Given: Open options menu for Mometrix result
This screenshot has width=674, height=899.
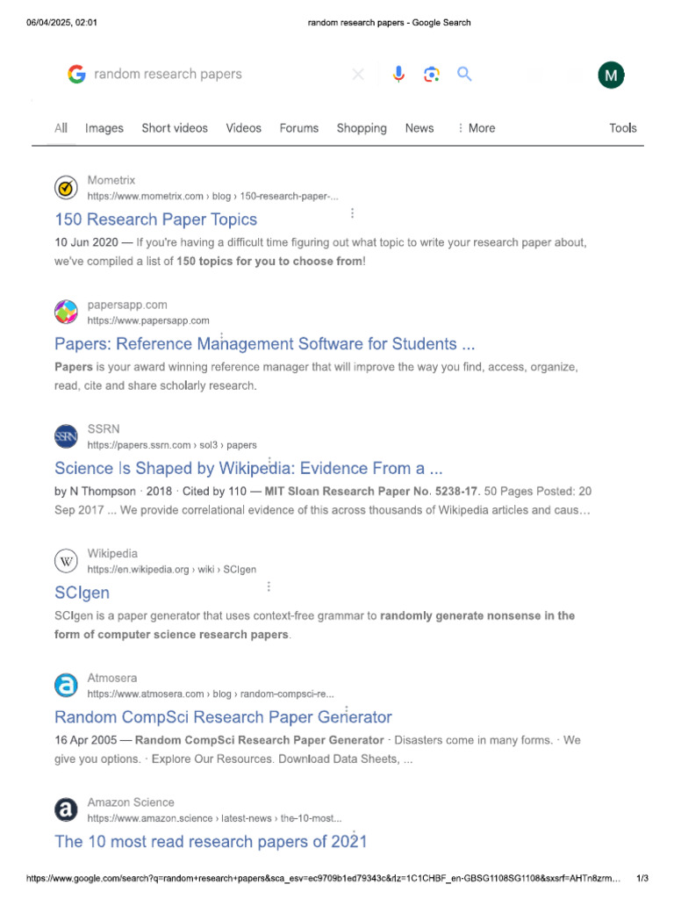Looking at the screenshot, I should click(x=352, y=213).
